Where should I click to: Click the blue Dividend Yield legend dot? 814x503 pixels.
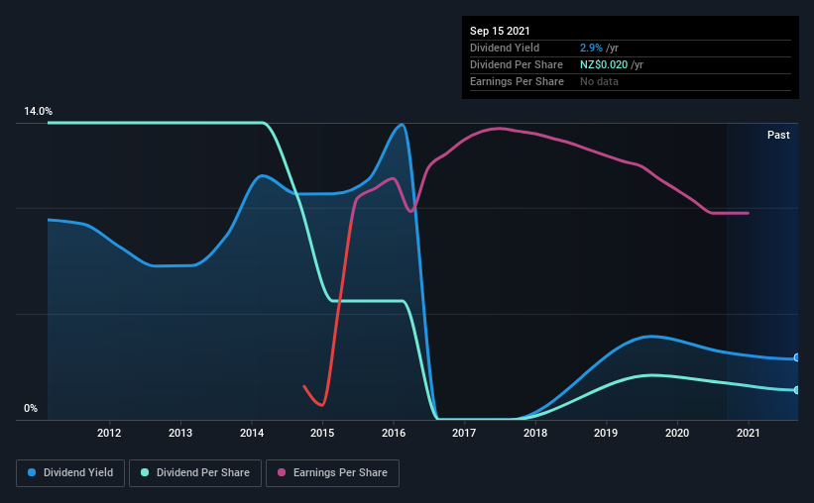(x=32, y=472)
